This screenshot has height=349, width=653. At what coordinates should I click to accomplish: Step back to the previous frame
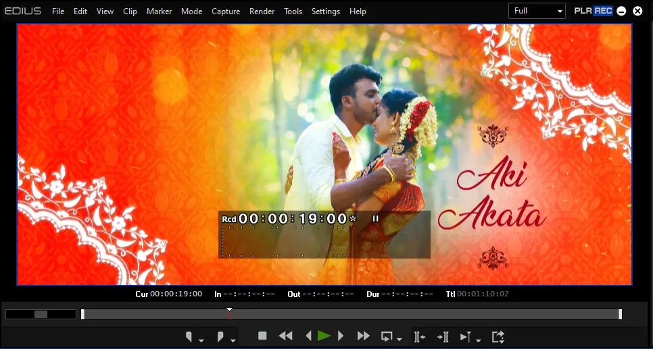[308, 336]
